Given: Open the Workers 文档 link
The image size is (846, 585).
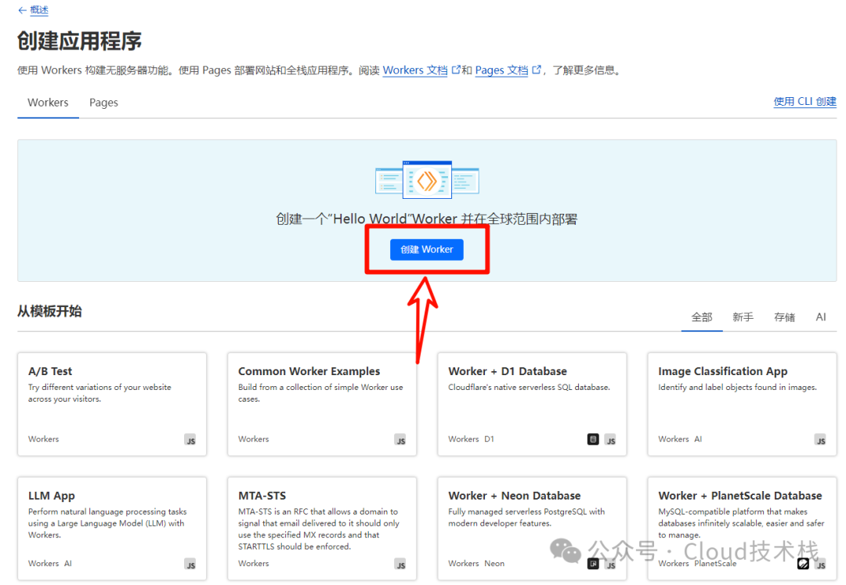Looking at the screenshot, I should (x=415, y=70).
